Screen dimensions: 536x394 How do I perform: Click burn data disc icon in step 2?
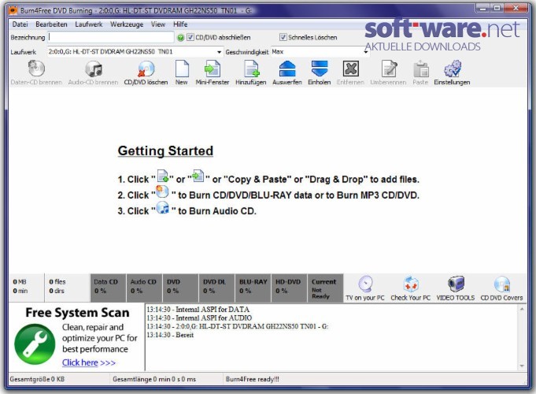(x=162, y=191)
